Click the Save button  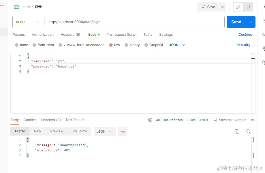208,7
